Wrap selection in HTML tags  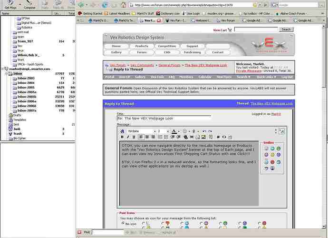[x=224, y=137]
